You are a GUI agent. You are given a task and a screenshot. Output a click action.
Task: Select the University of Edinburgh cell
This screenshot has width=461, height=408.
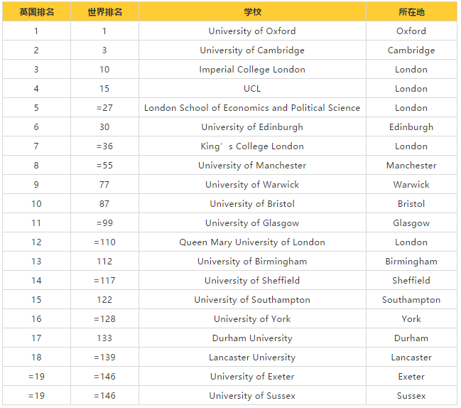coord(252,127)
